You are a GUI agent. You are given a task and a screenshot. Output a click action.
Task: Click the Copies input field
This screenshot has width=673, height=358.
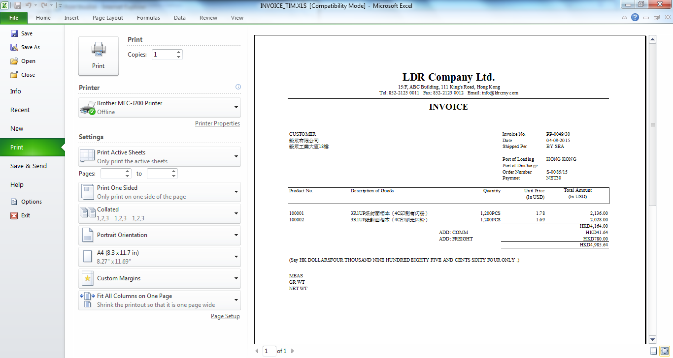tap(163, 55)
